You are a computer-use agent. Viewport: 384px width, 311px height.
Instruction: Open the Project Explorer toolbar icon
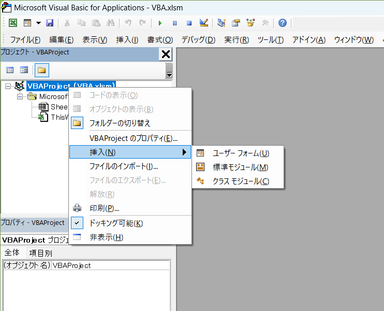click(x=221, y=23)
